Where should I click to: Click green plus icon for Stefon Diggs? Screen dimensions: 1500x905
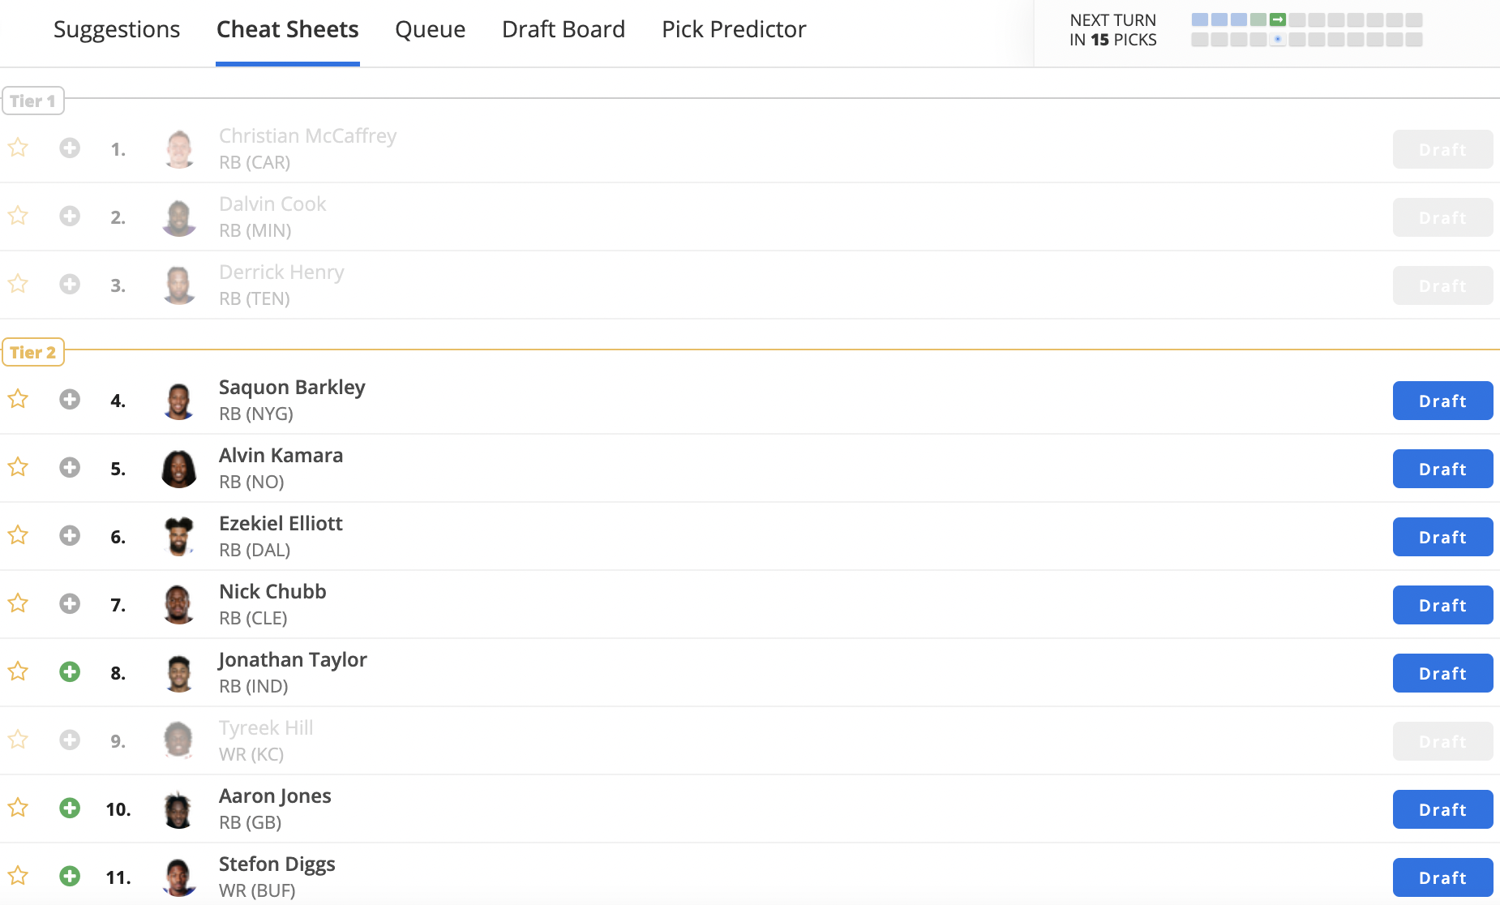[x=70, y=876]
